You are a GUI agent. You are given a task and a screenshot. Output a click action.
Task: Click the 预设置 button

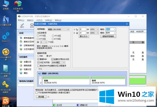(x=41, y=97)
